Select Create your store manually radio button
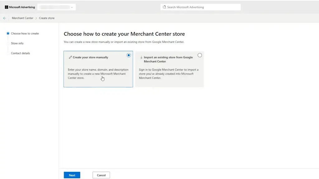 129,55
